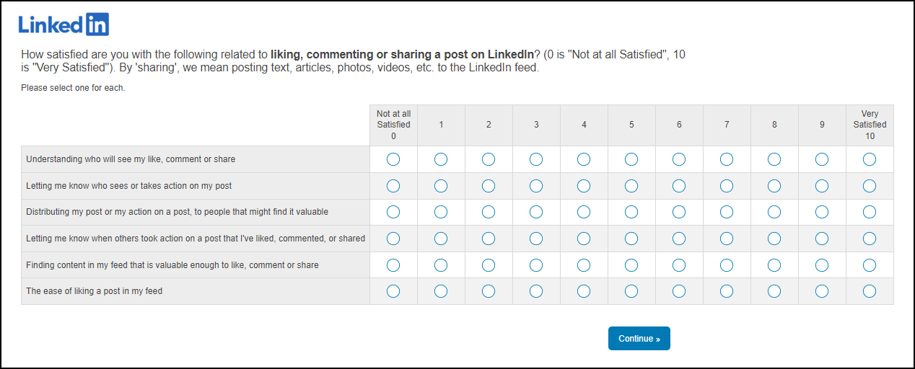Select 2 for 'Distributing my post or my action'
This screenshot has width=915, height=369.
coord(489,212)
